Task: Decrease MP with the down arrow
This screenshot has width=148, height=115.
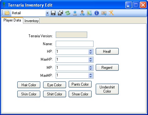Action: pos(91,69)
